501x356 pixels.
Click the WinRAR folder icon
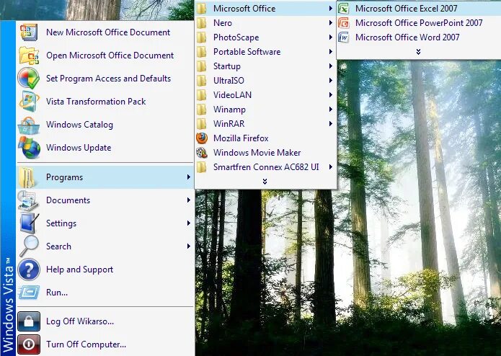tap(201, 123)
